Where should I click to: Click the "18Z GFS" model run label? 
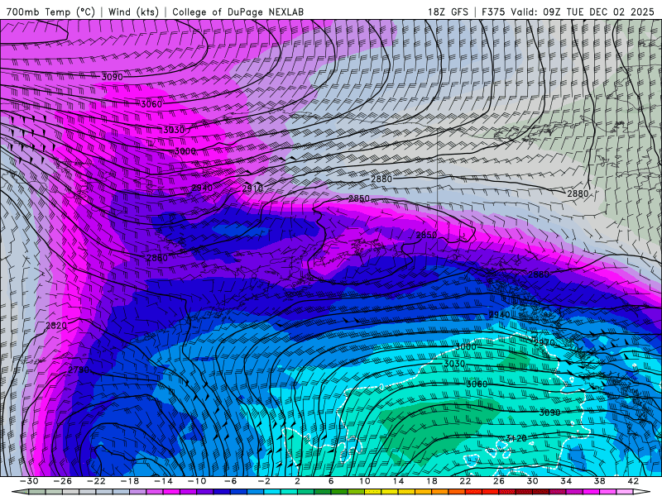coord(448,12)
